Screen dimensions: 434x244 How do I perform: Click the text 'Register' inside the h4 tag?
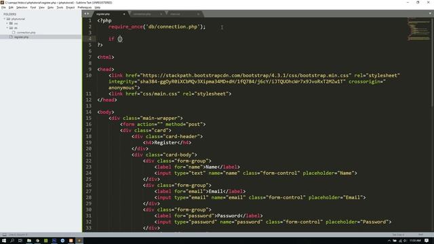pyautogui.click(x=165, y=142)
